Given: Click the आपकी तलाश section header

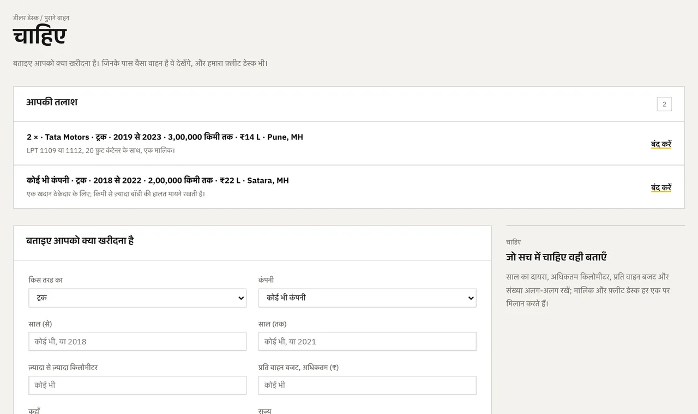Looking at the screenshot, I should click(52, 102).
